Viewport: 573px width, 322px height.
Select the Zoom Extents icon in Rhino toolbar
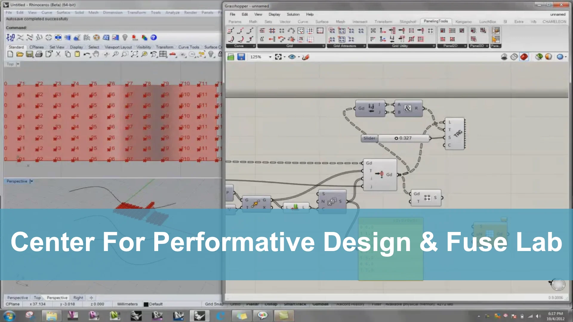coord(135,55)
